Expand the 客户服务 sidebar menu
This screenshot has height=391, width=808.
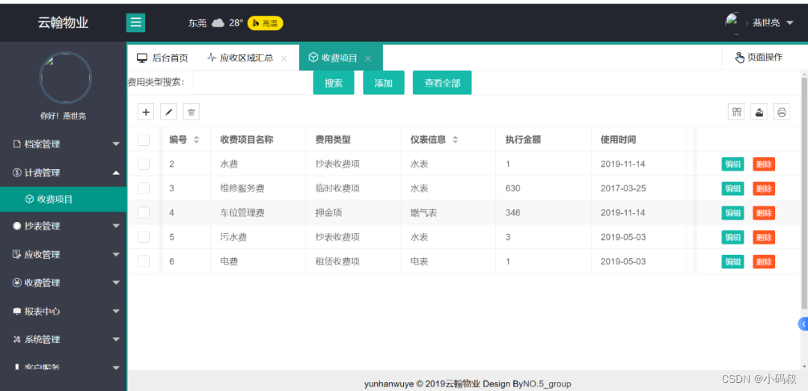(63, 367)
